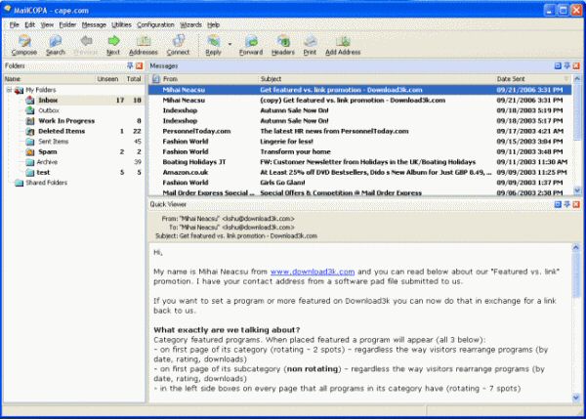586x419 pixels.
Task: Click the Unseen column header
Action: coord(107,79)
